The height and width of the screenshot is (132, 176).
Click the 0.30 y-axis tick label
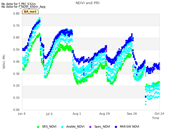16,74
